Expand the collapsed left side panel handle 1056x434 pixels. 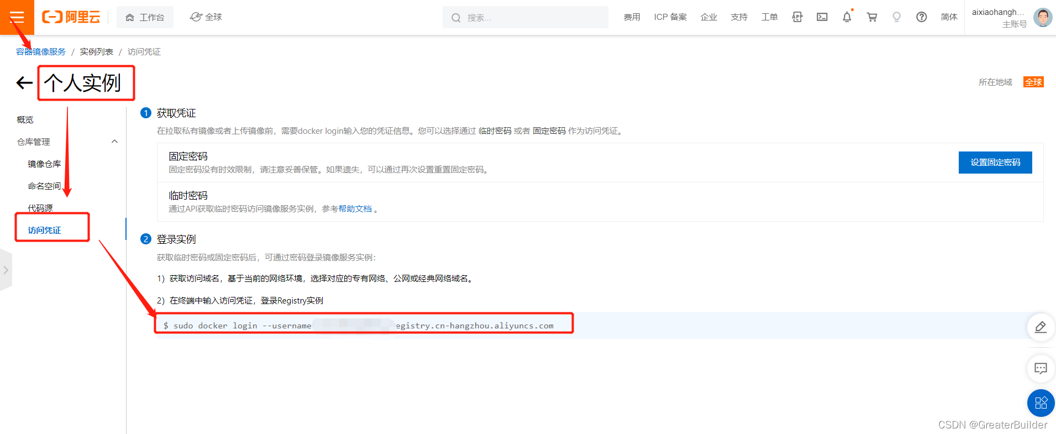point(6,270)
